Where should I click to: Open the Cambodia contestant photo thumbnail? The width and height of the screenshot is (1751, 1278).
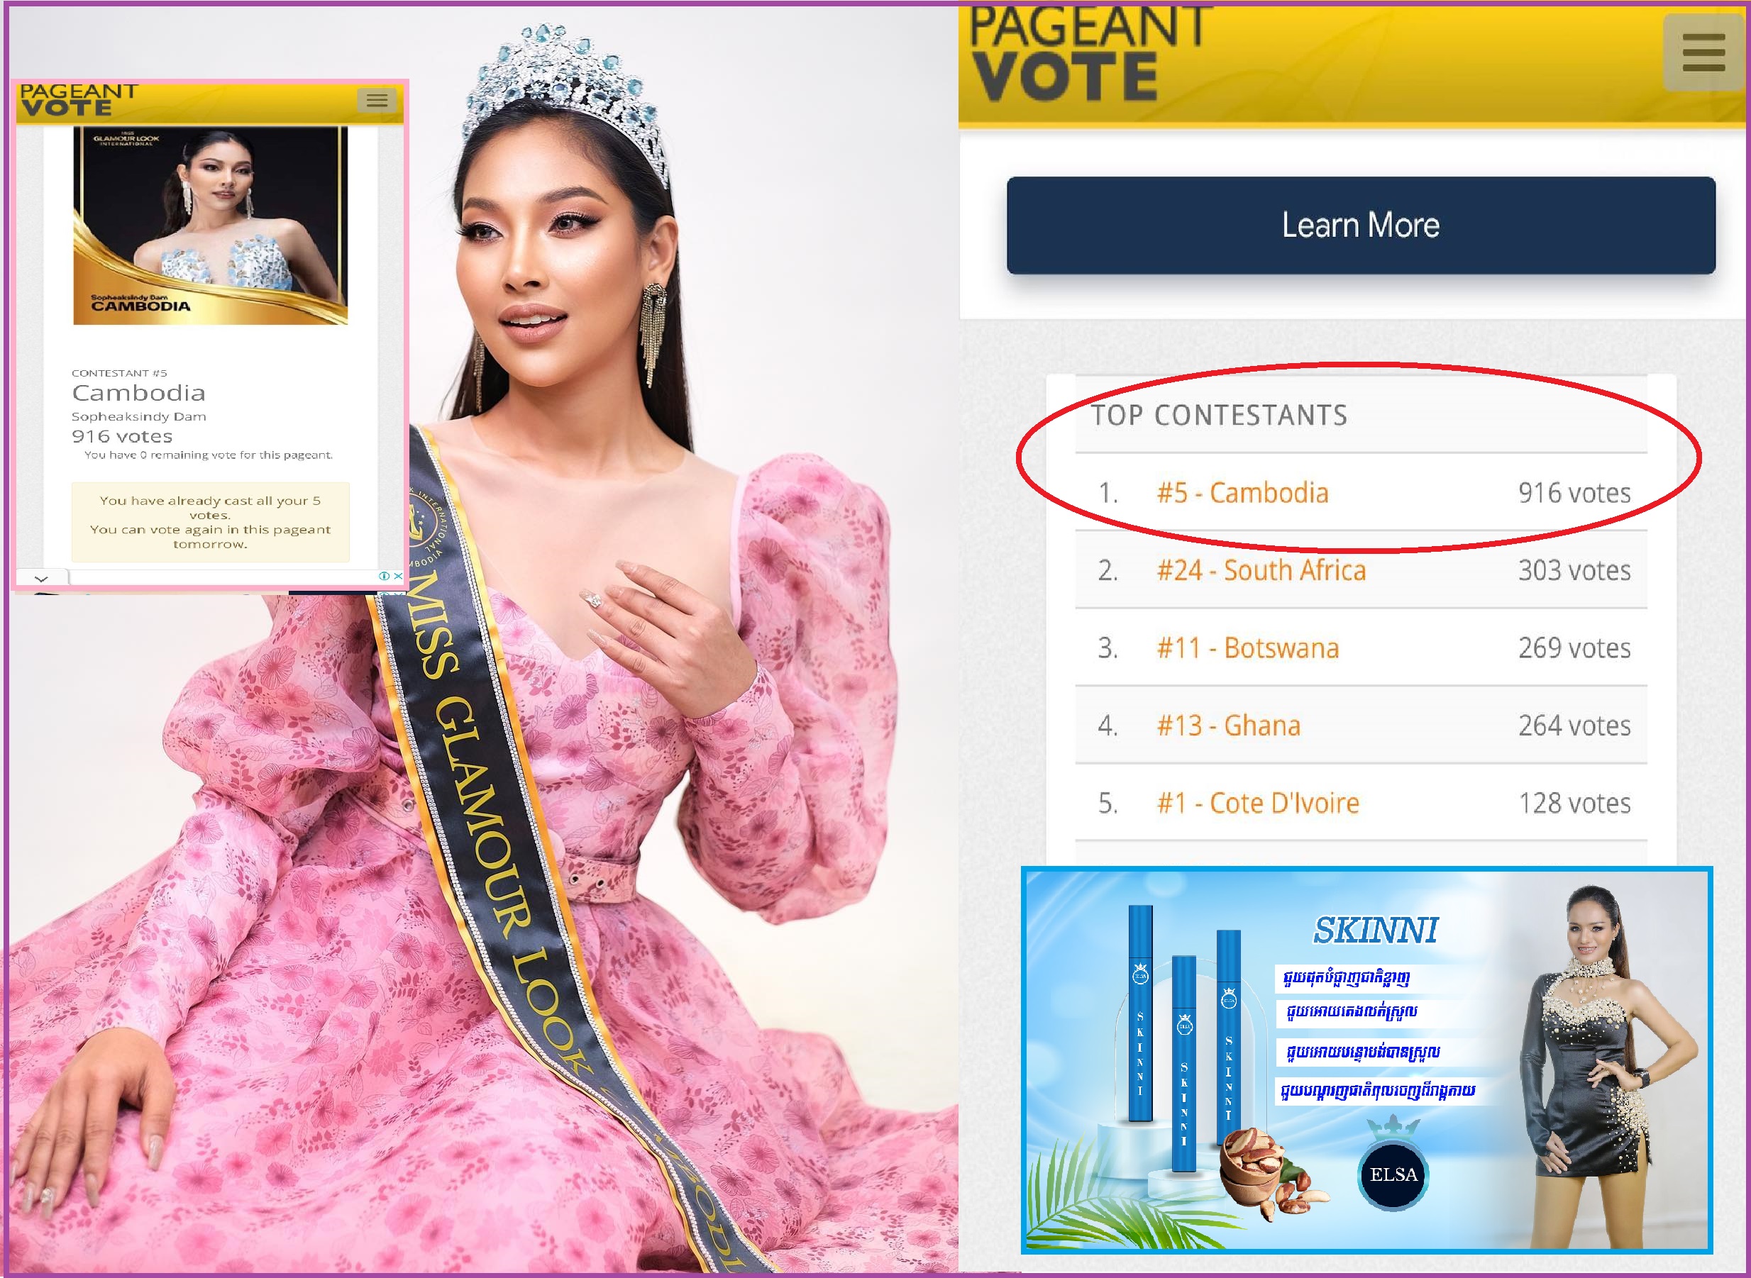(211, 225)
